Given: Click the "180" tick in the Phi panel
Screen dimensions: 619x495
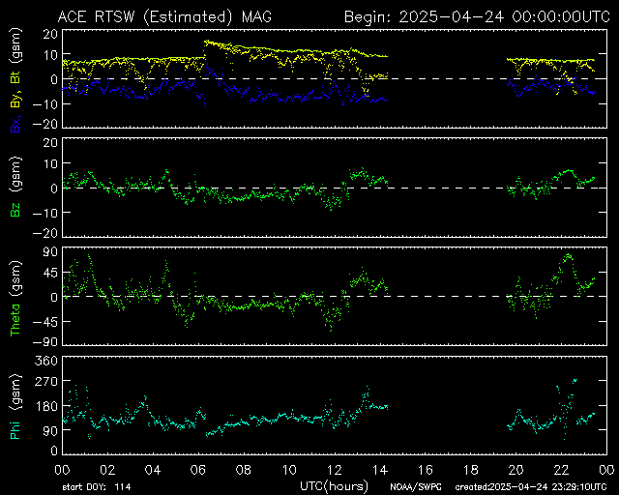Looking at the screenshot, I should point(46,406).
